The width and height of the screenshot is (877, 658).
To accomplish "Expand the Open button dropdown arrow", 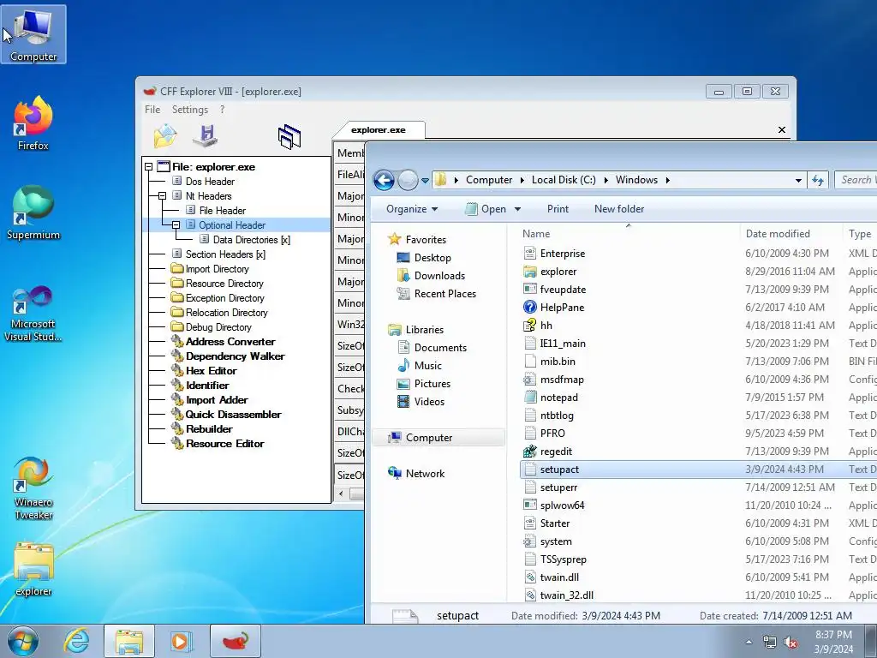I will point(517,209).
